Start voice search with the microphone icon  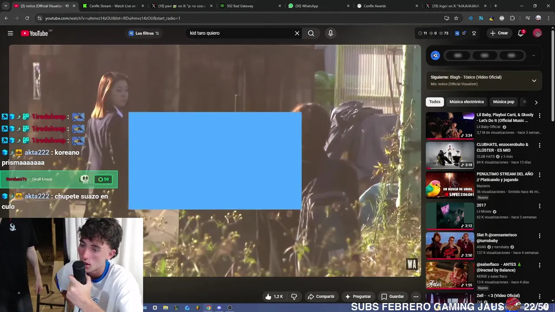click(330, 33)
